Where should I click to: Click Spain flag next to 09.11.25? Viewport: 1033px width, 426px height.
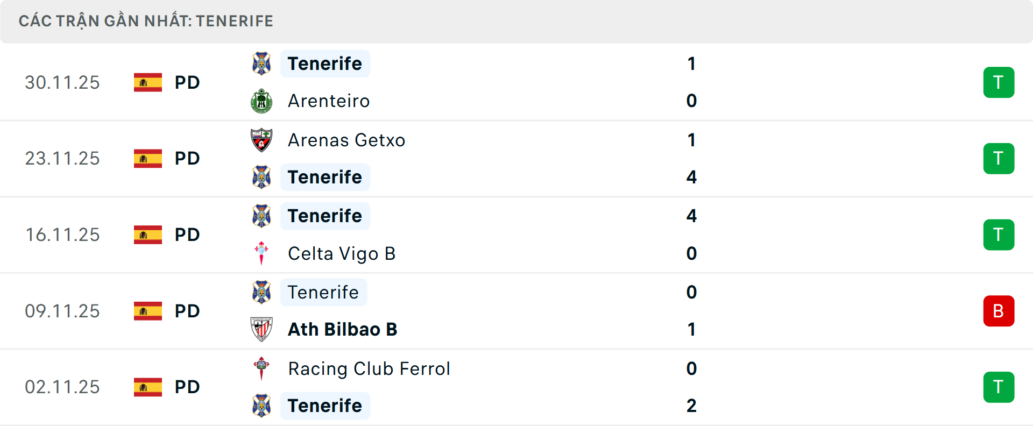(148, 311)
